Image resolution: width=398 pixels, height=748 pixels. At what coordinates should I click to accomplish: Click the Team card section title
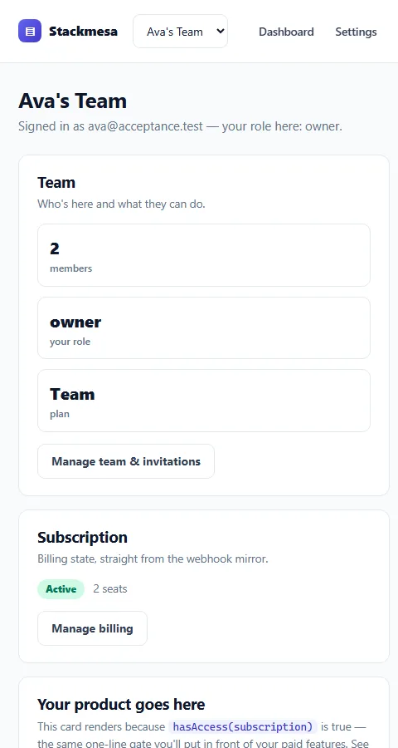pos(56,182)
